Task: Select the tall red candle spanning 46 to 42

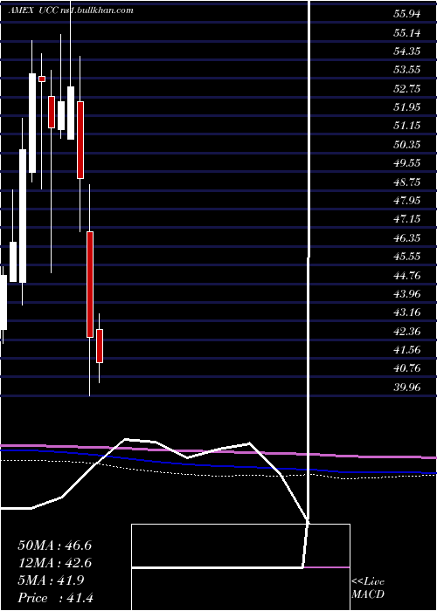Action: (90, 285)
